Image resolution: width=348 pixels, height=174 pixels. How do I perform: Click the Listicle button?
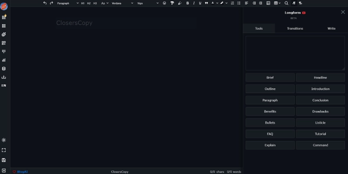[321, 123]
